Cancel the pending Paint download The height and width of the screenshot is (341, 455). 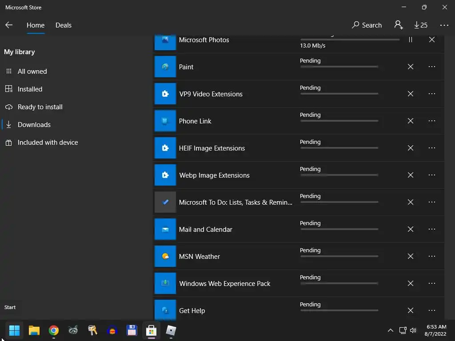(x=410, y=67)
